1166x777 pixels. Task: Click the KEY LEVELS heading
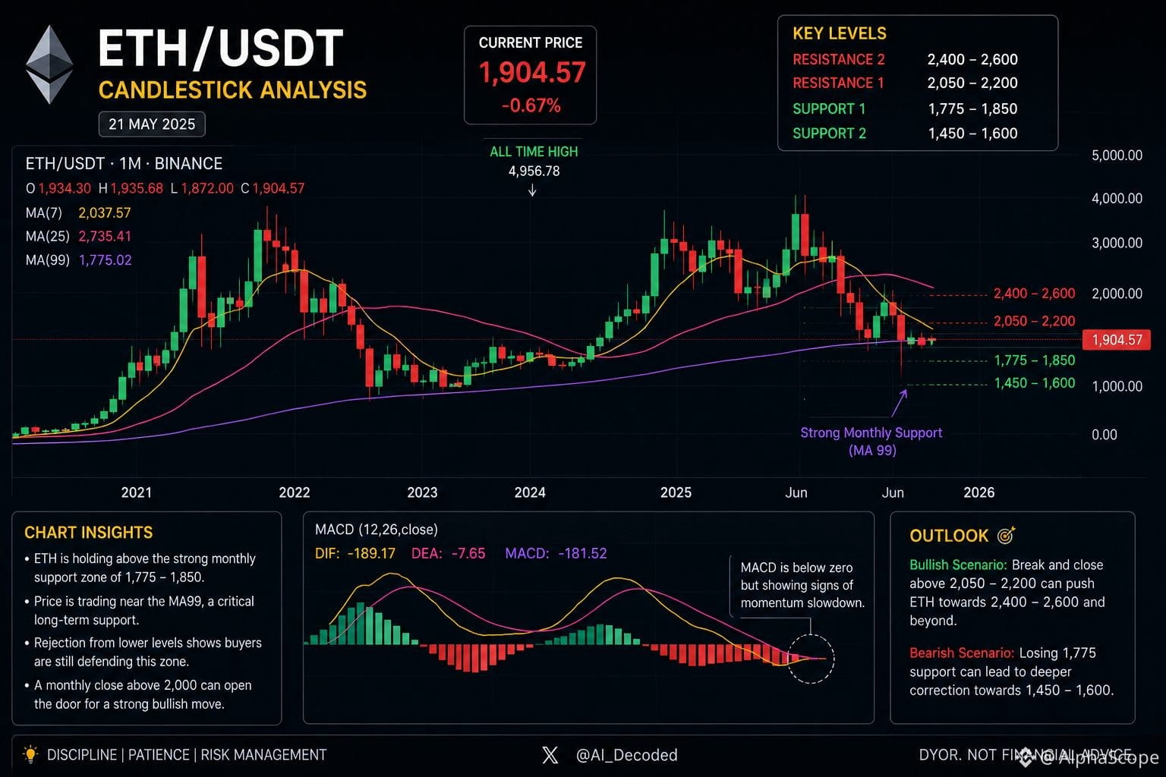(x=840, y=33)
